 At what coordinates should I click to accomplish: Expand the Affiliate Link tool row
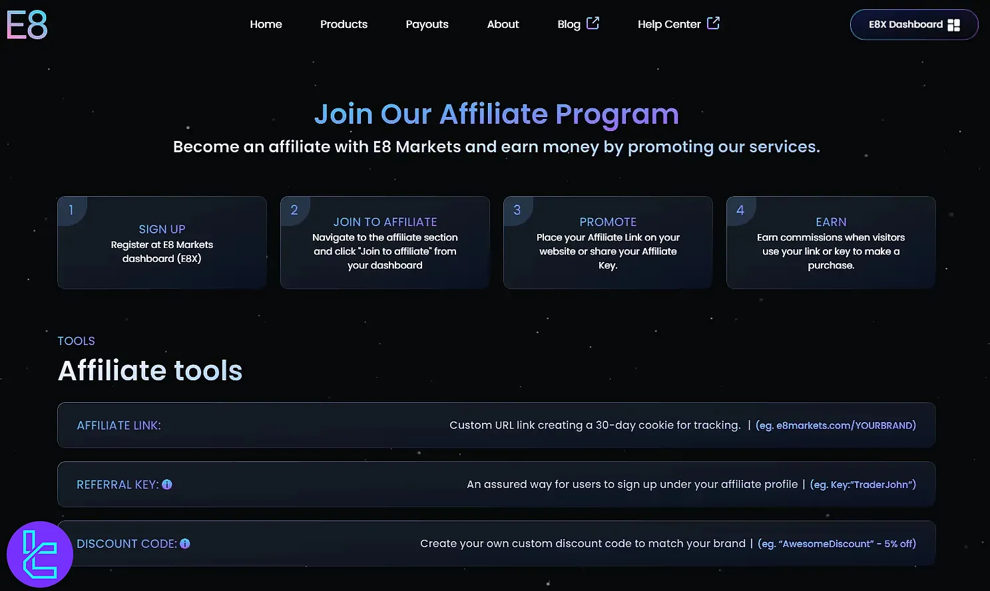click(x=496, y=425)
